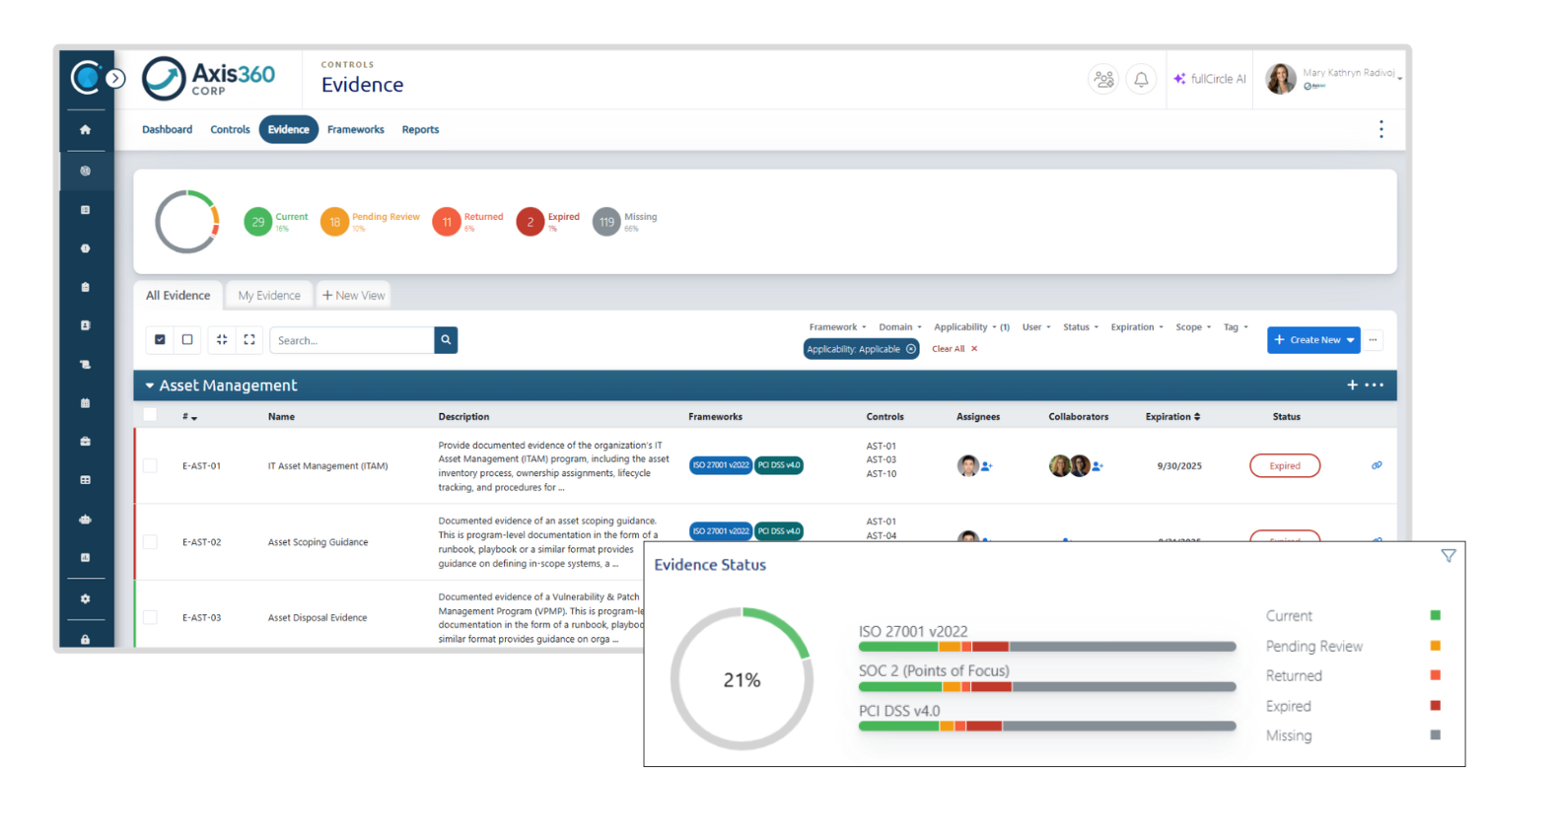
Task: Click into the Search field
Action: 352,340
